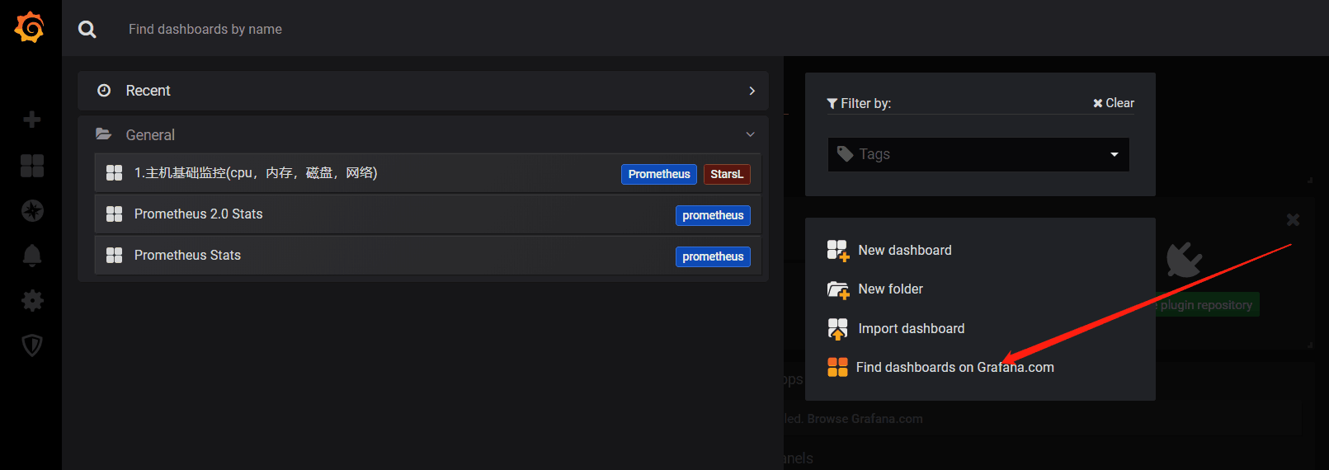Click the New dashboard icon
The image size is (1329, 470).
pyautogui.click(x=838, y=251)
